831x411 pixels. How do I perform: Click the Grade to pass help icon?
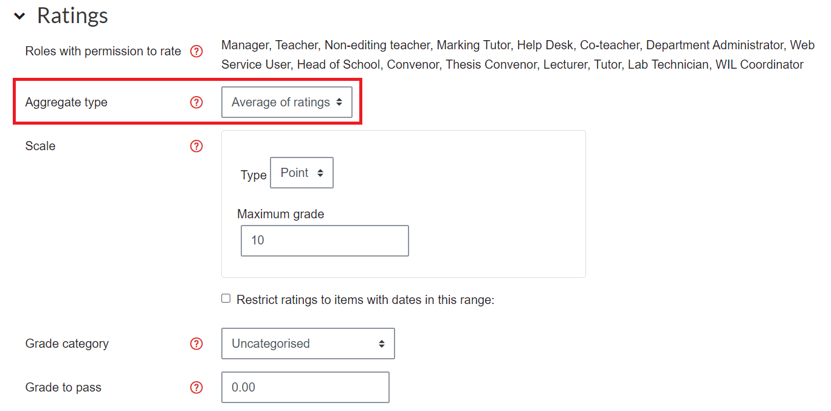coord(196,388)
